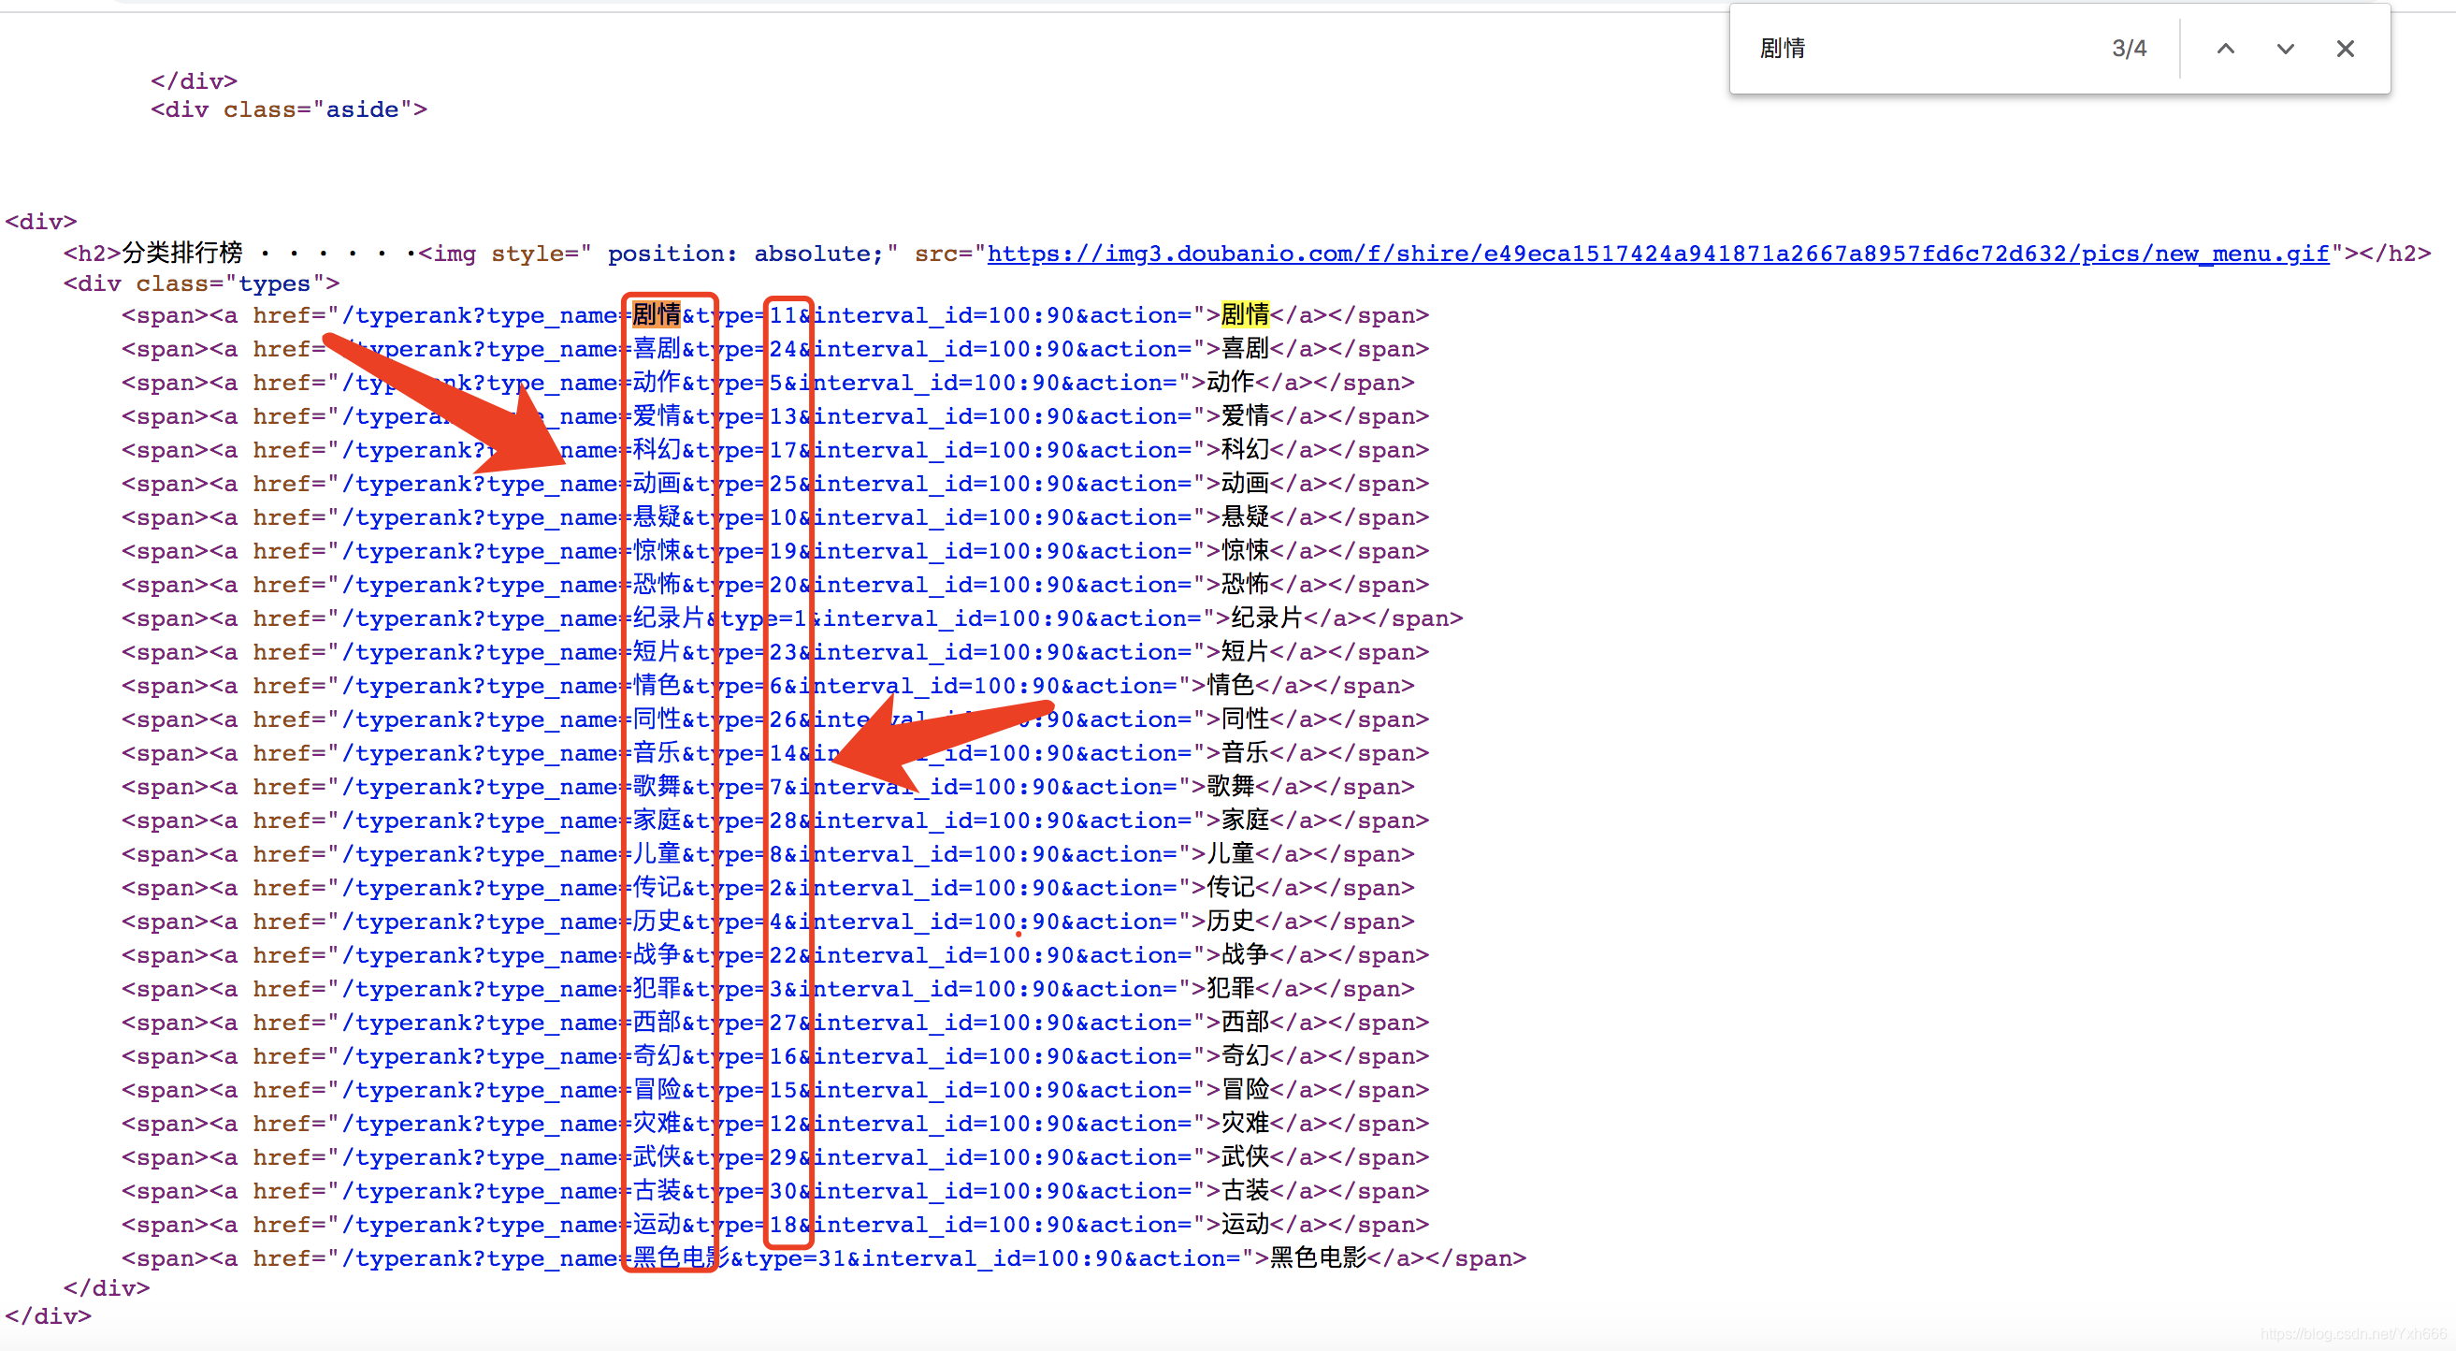
Task: Click the 科幻 anchor text before </a>
Action: (x=1244, y=450)
